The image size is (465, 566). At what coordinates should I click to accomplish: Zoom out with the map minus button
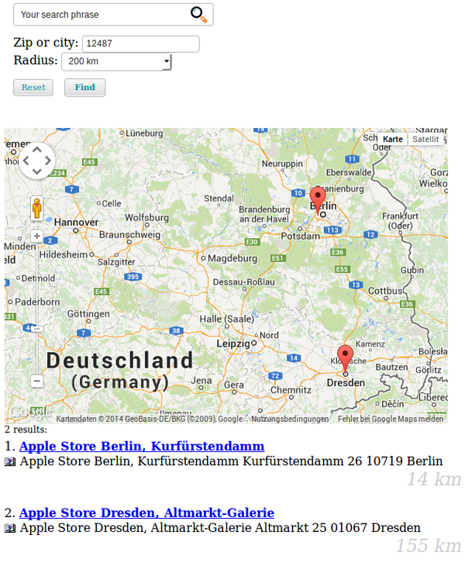pyautogui.click(x=36, y=381)
